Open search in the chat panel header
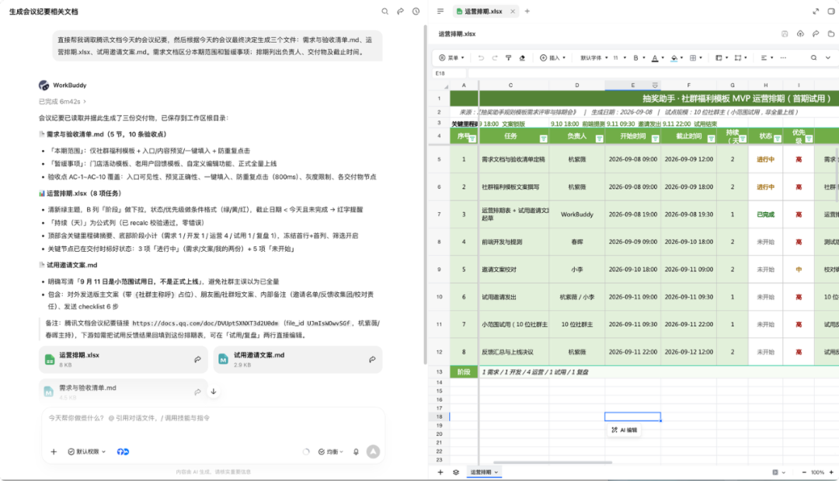839x481 pixels. (385, 11)
